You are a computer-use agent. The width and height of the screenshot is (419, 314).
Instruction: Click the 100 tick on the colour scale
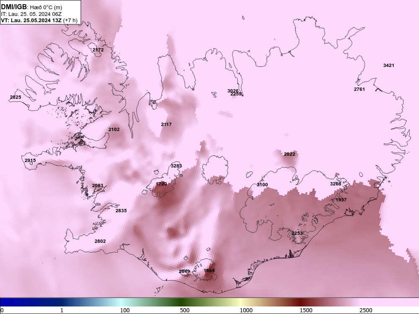pos(125,310)
